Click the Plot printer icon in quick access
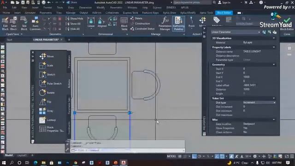Image resolution: width=295 pixels, height=166 pixels. 43,2
